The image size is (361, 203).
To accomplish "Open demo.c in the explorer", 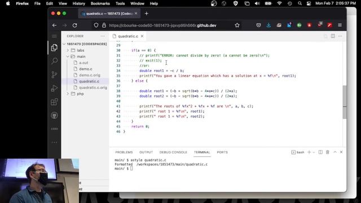I will 86,69.
